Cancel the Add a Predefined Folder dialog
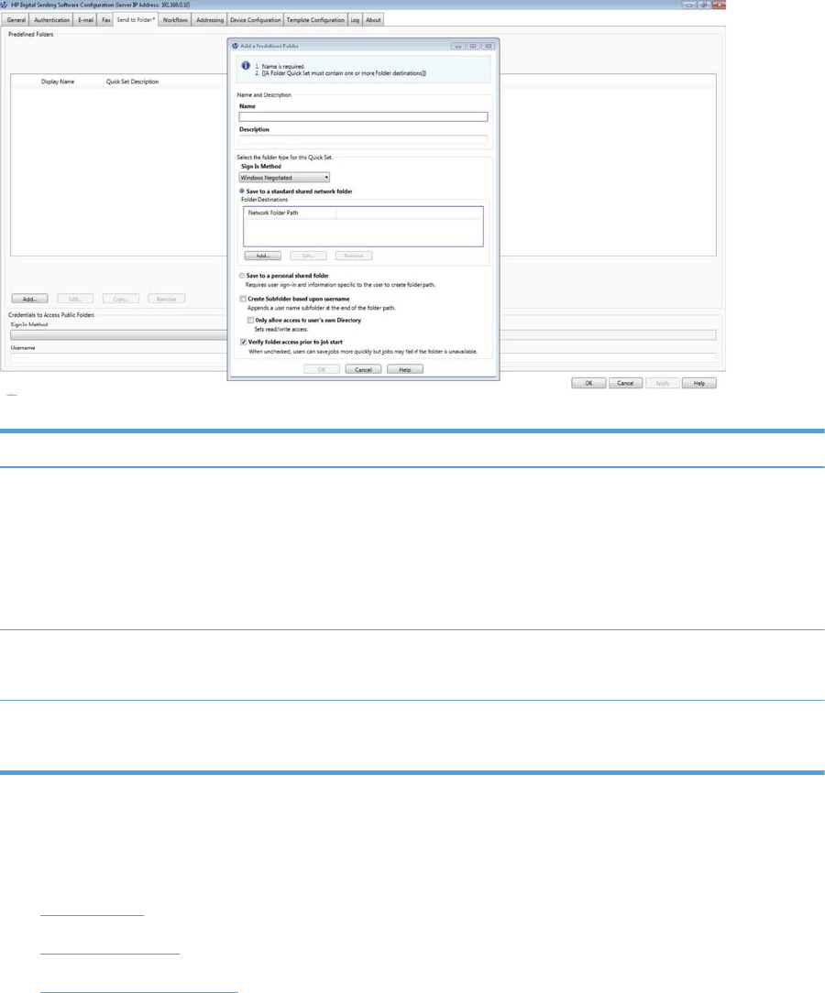The image size is (825, 993). (363, 369)
